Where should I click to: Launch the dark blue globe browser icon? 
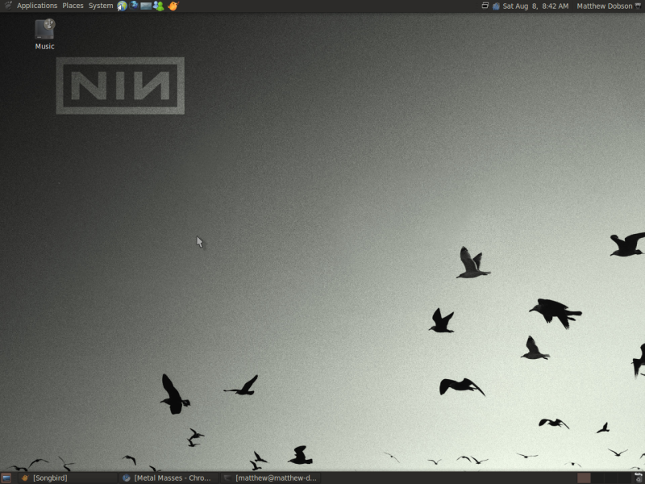(x=134, y=6)
